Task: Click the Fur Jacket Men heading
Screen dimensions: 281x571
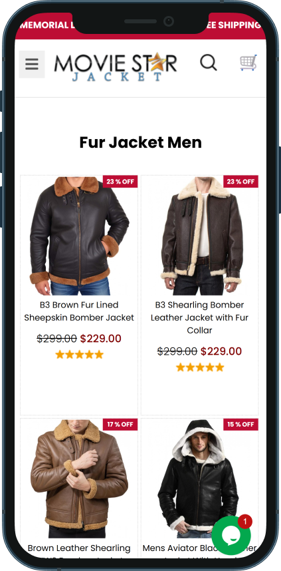Action: pyautogui.click(x=140, y=142)
